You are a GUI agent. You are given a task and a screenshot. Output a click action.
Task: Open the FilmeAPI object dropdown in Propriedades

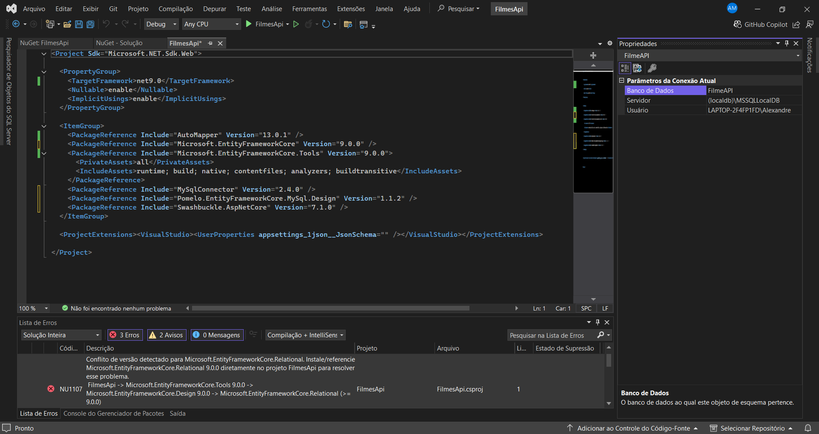[x=798, y=56]
